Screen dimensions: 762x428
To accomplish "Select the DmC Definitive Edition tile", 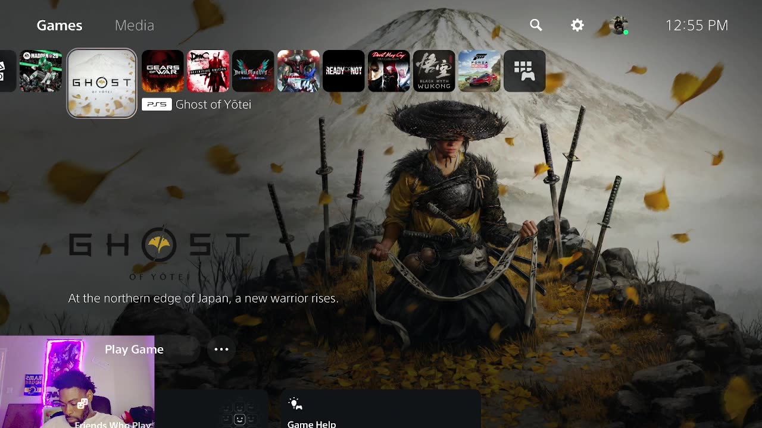I will coord(208,71).
